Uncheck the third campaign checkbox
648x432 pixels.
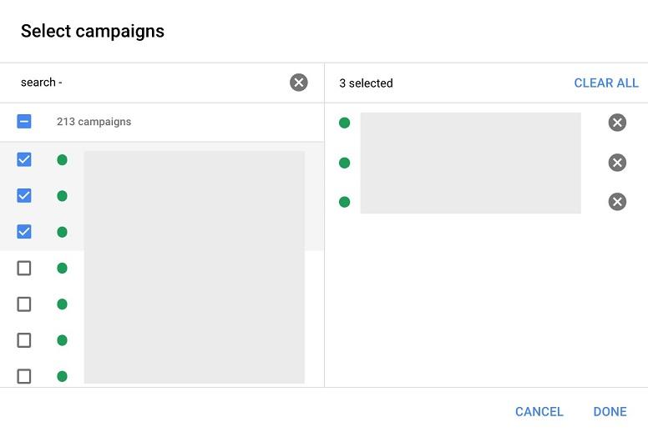[x=24, y=232]
